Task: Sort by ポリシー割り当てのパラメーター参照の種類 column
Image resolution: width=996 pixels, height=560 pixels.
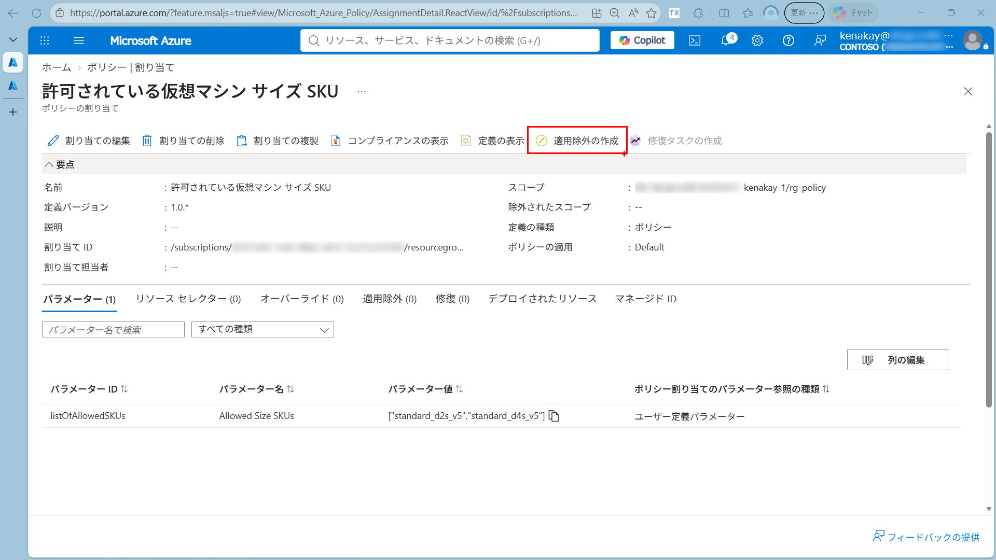Action: tap(732, 389)
